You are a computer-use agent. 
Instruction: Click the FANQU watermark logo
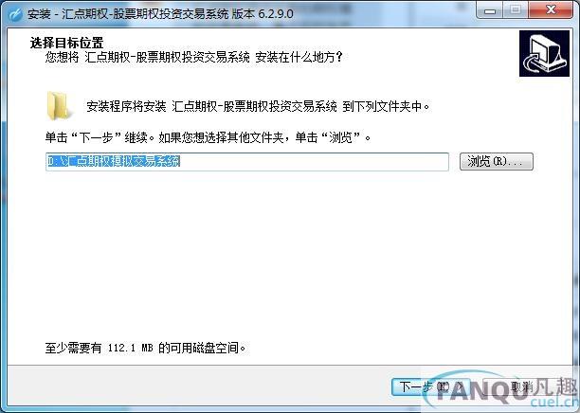[501, 390]
